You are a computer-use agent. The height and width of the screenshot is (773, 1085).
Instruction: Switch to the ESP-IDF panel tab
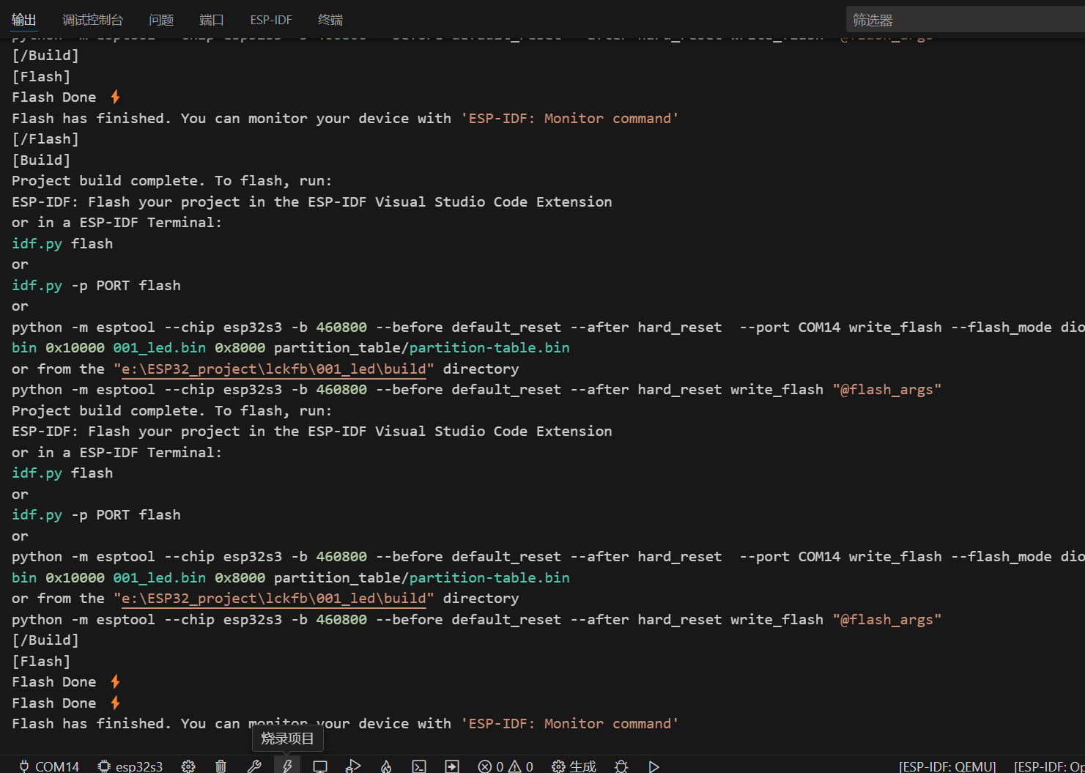point(271,20)
